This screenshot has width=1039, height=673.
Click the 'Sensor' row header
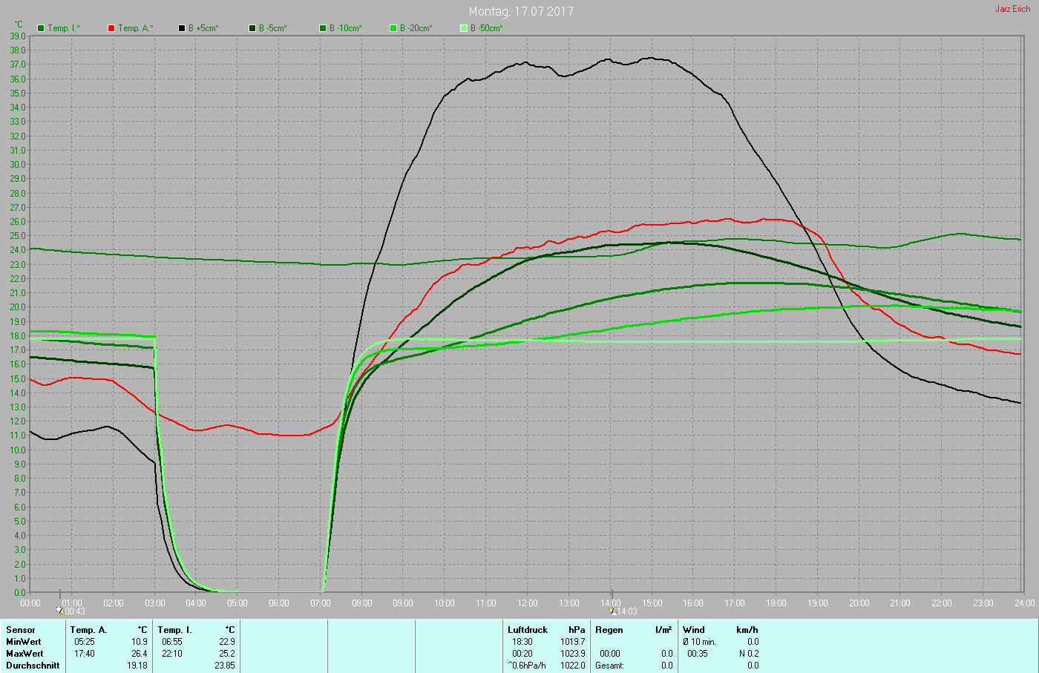coord(21,630)
